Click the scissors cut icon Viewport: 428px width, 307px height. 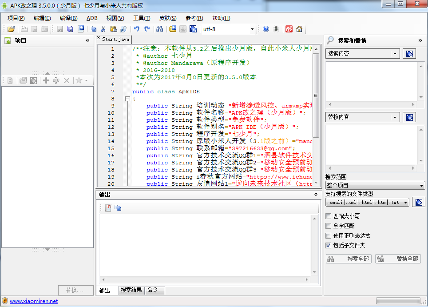tap(103, 29)
